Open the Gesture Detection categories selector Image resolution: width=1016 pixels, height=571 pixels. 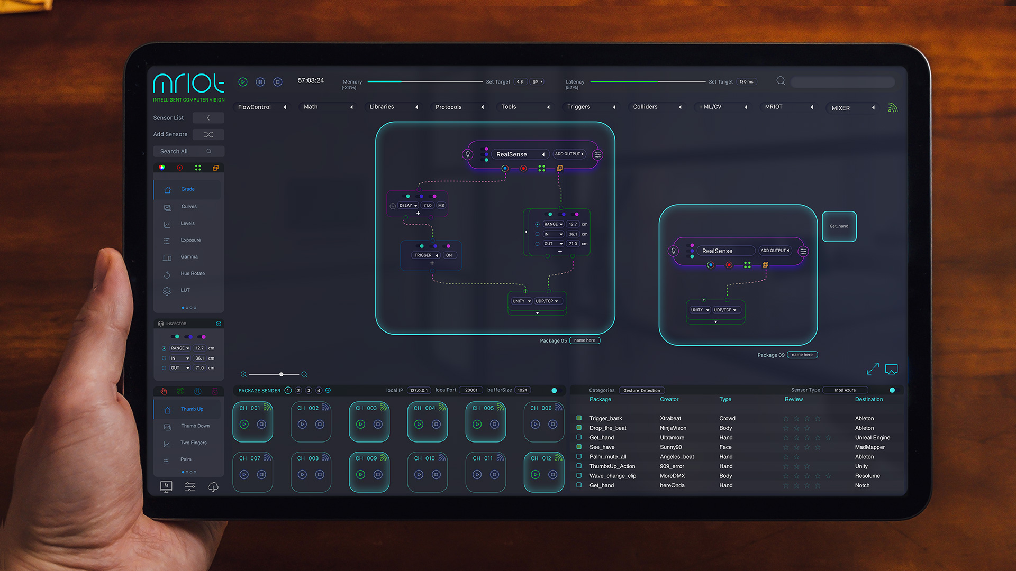[x=641, y=391]
